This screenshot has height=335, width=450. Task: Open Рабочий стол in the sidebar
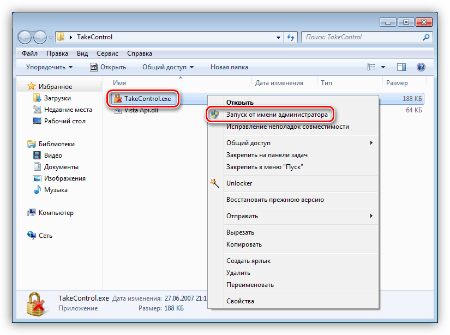[x=64, y=121]
